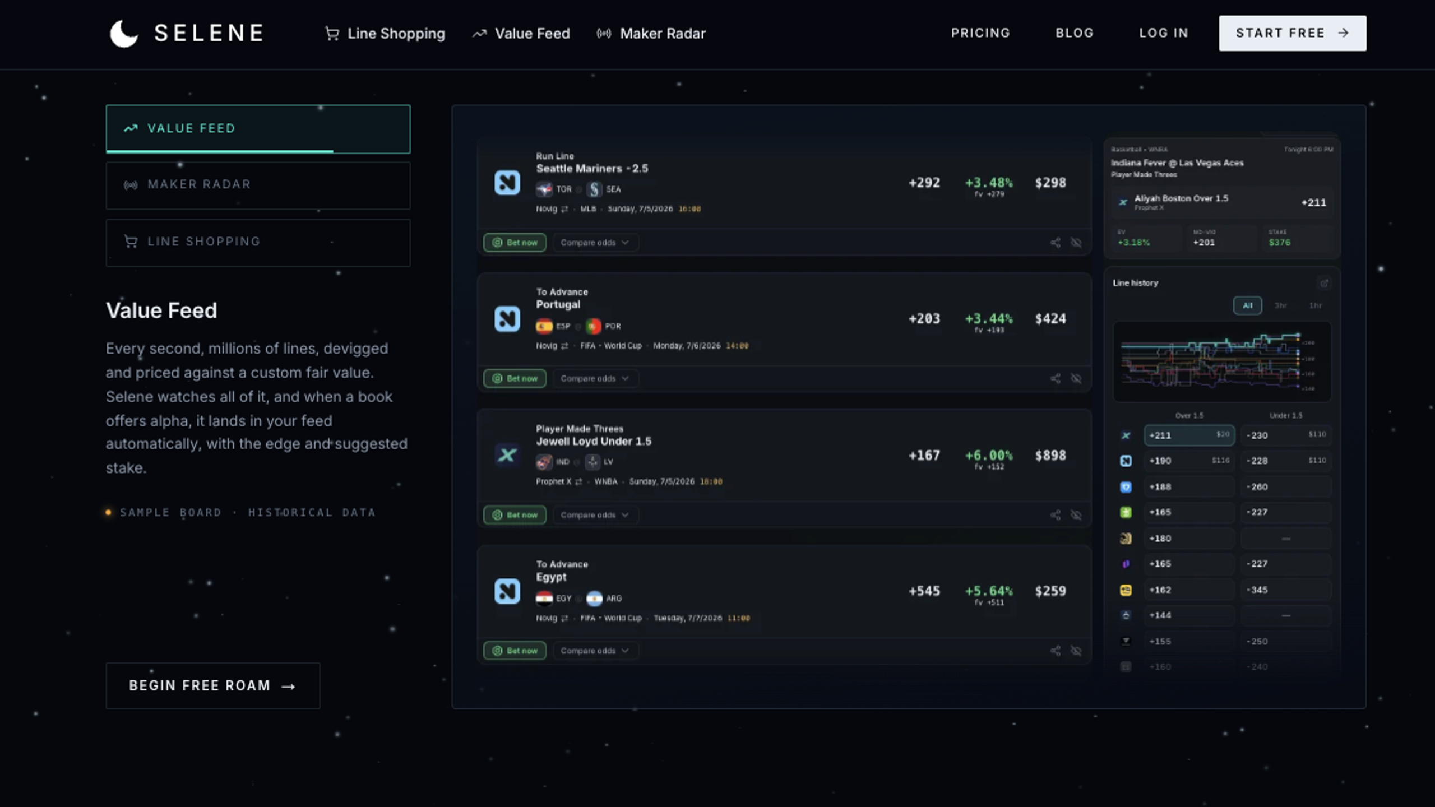This screenshot has height=807, width=1435.
Task: Hide the Egypt To Advance bet
Action: coord(1076,651)
